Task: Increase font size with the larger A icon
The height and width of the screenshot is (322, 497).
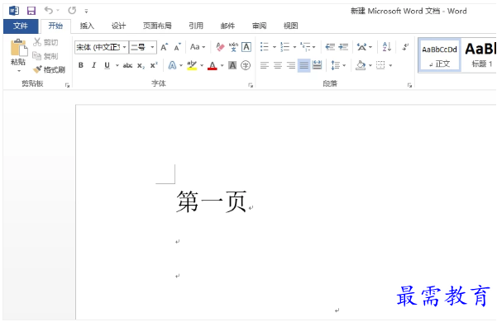Action: coord(165,47)
